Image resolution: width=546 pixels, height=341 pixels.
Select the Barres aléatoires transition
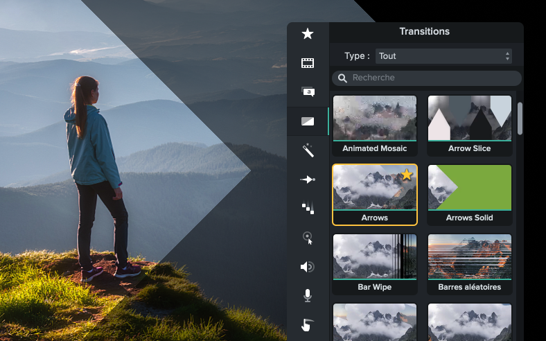point(470,257)
